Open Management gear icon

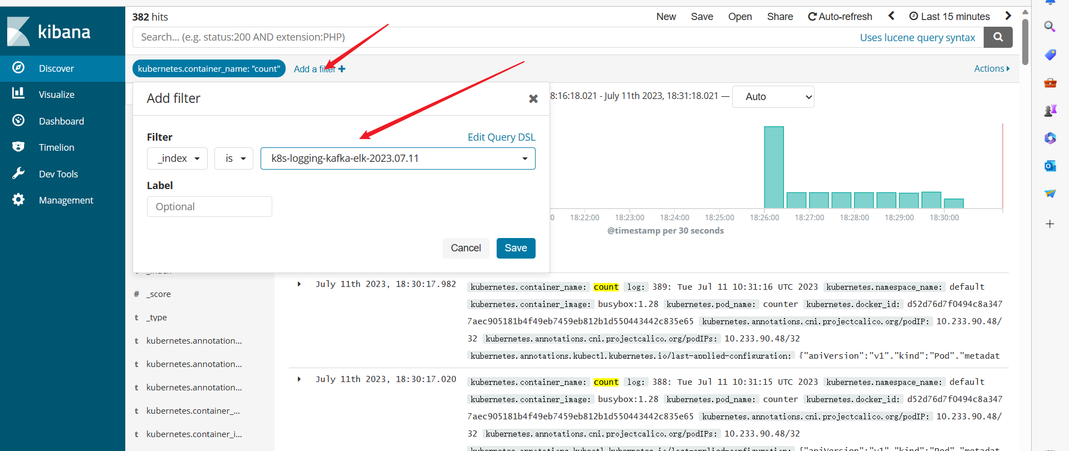point(18,199)
